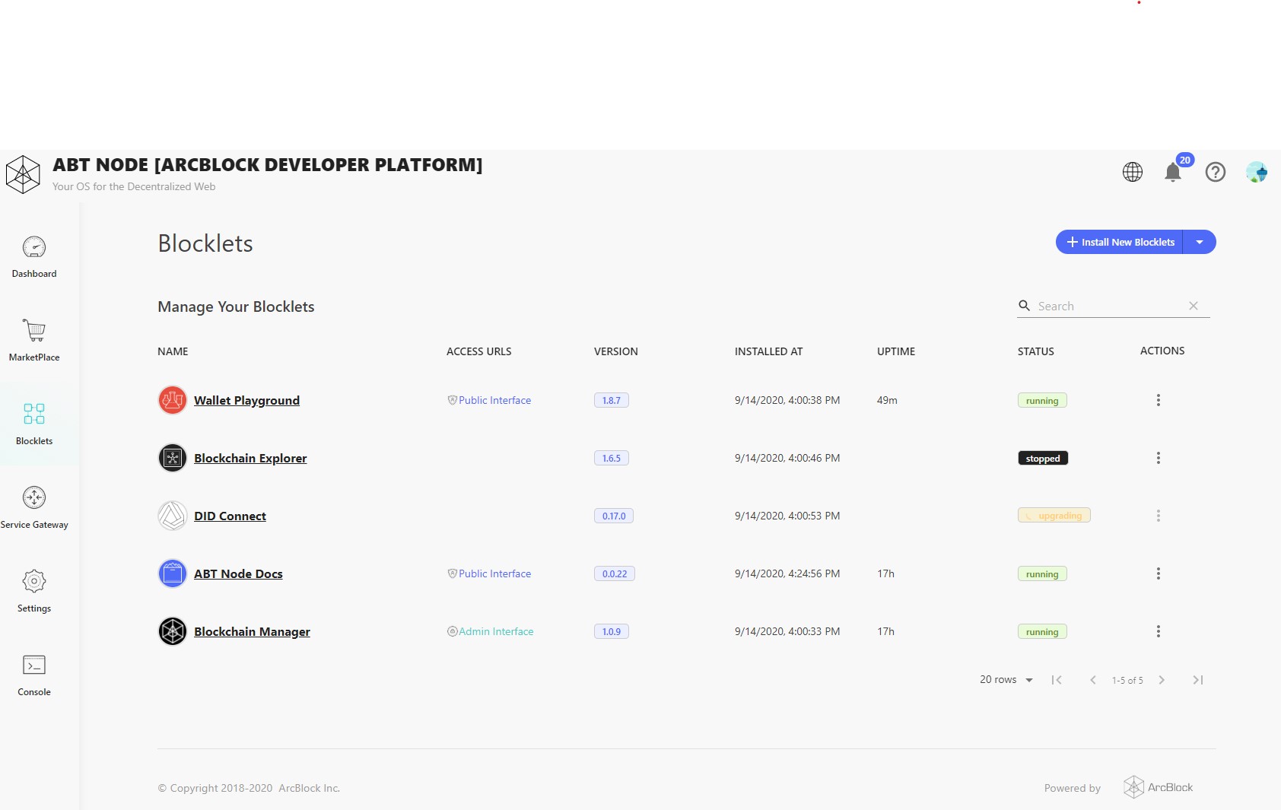Image resolution: width=1281 pixels, height=810 pixels.
Task: Open the language globe icon
Action: (x=1133, y=172)
